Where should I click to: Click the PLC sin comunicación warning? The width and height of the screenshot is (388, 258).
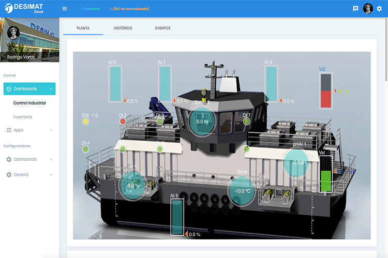pos(130,9)
